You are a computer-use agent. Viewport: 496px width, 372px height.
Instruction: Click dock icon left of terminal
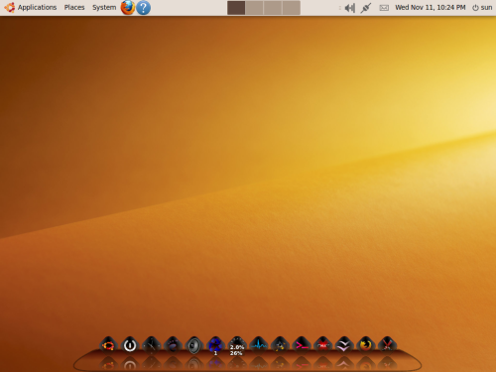[x=280, y=345]
